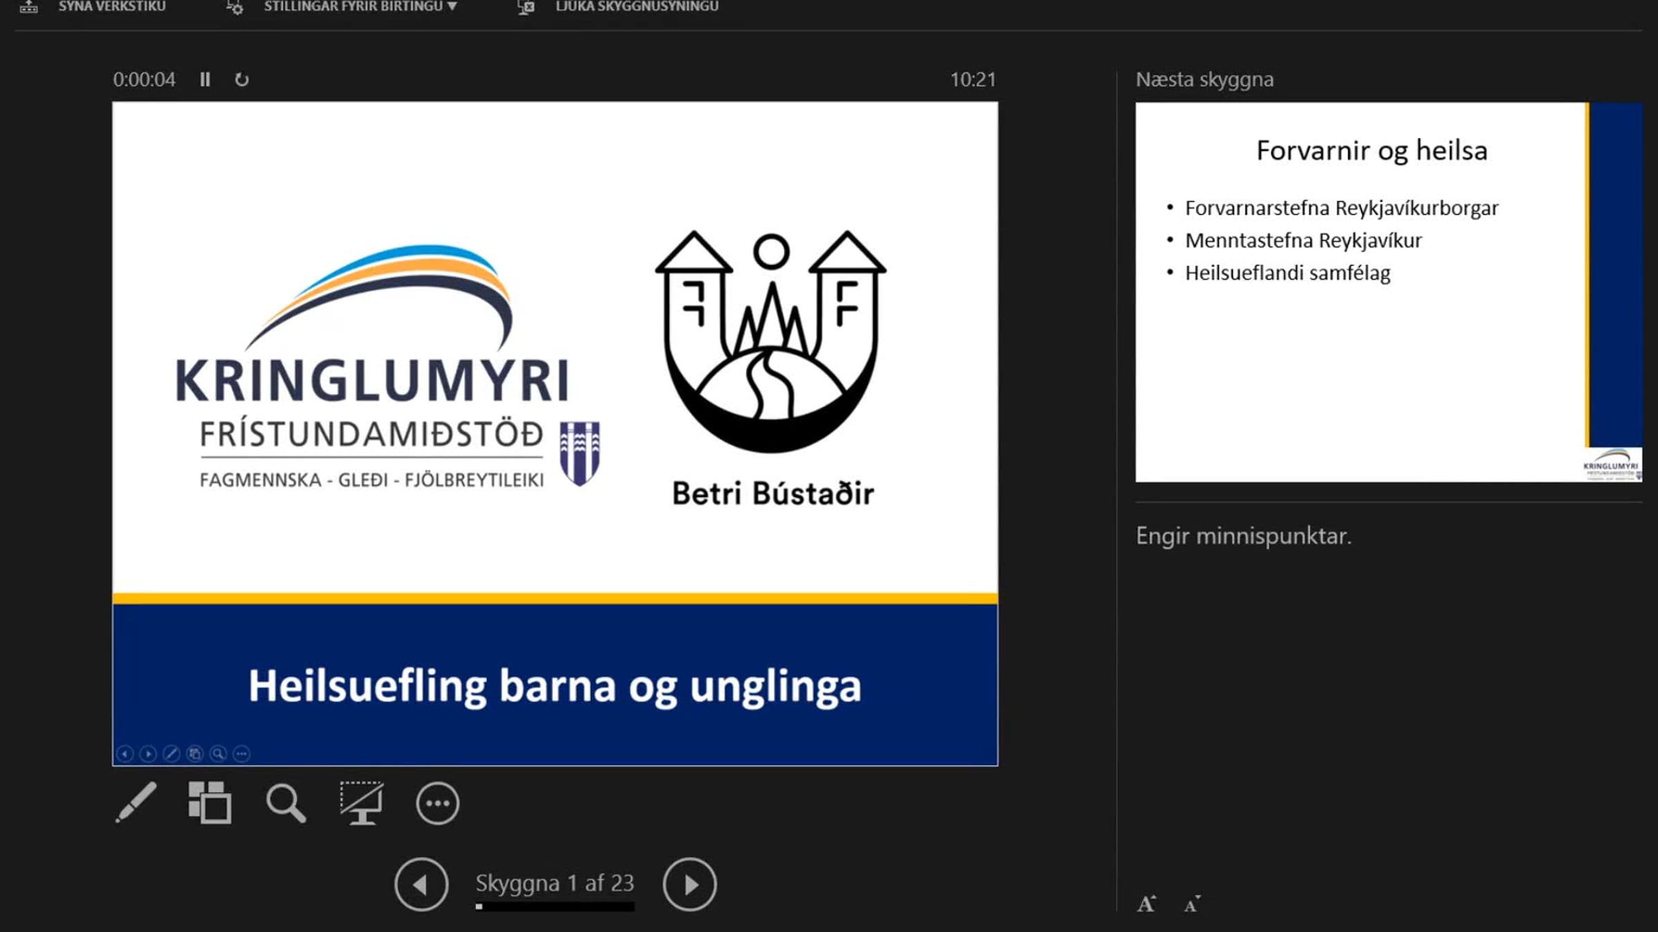Toggle the black screen slide show button
1658x932 pixels.
[x=361, y=803]
